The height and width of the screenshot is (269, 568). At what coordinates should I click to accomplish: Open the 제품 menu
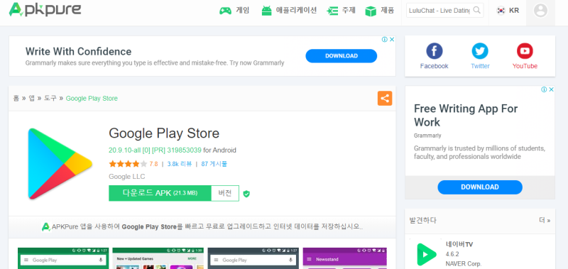387,11
